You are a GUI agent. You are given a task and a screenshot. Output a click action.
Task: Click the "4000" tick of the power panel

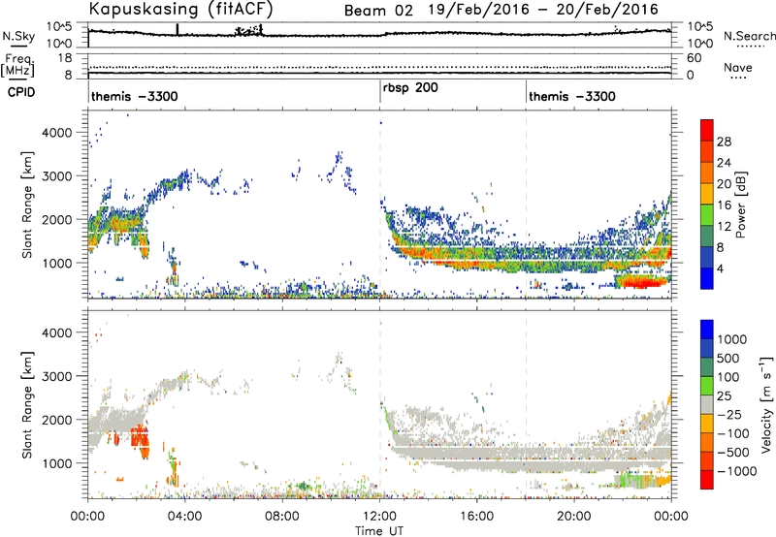[x=57, y=133]
